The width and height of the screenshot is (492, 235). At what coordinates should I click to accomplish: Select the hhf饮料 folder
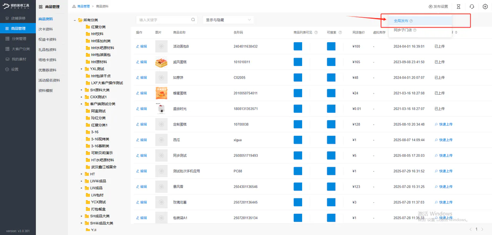[x=95, y=34]
